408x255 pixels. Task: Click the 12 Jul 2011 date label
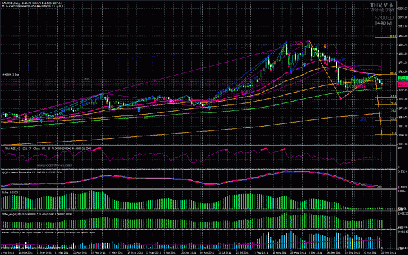coord(225,252)
